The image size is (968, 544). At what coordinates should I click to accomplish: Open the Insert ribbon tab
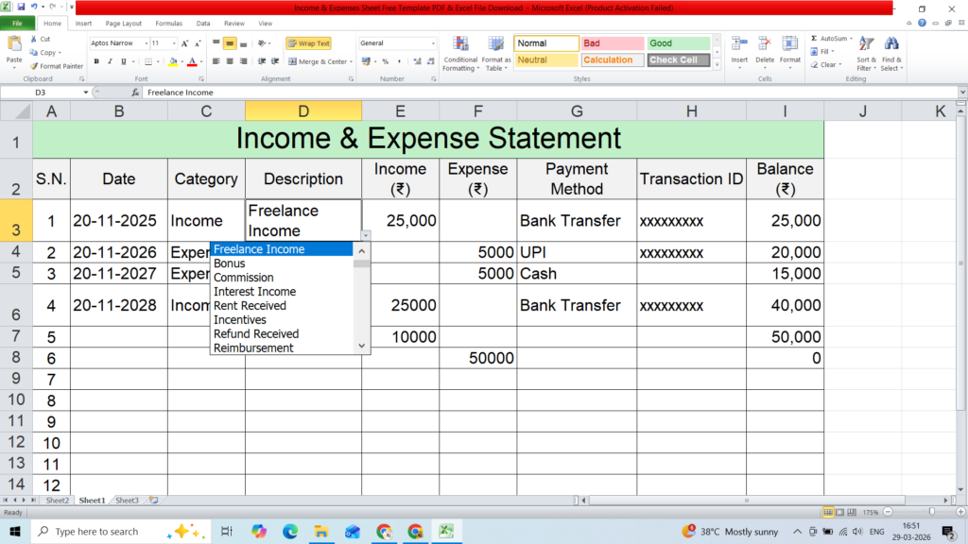pos(83,24)
